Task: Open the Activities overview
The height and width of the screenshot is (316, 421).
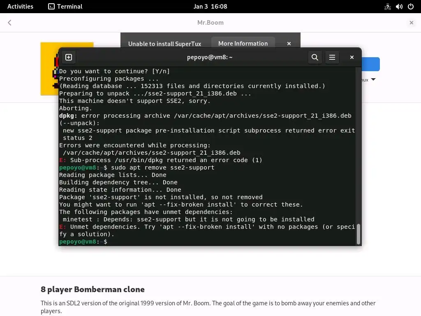Action: click(x=20, y=7)
